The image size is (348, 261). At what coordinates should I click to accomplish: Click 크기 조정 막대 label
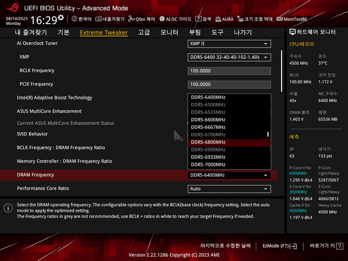coord(258,19)
